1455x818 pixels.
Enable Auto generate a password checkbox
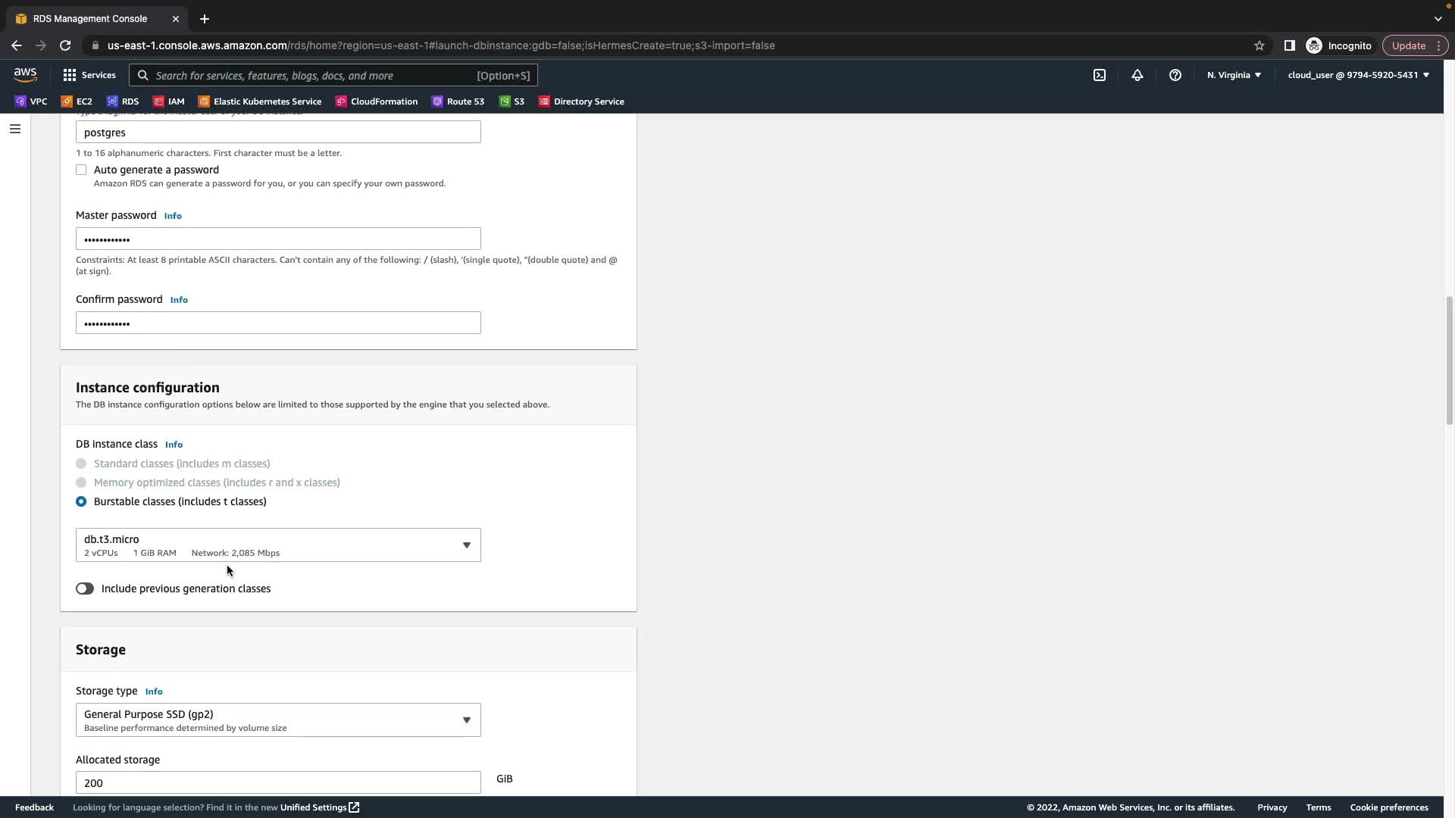point(81,170)
